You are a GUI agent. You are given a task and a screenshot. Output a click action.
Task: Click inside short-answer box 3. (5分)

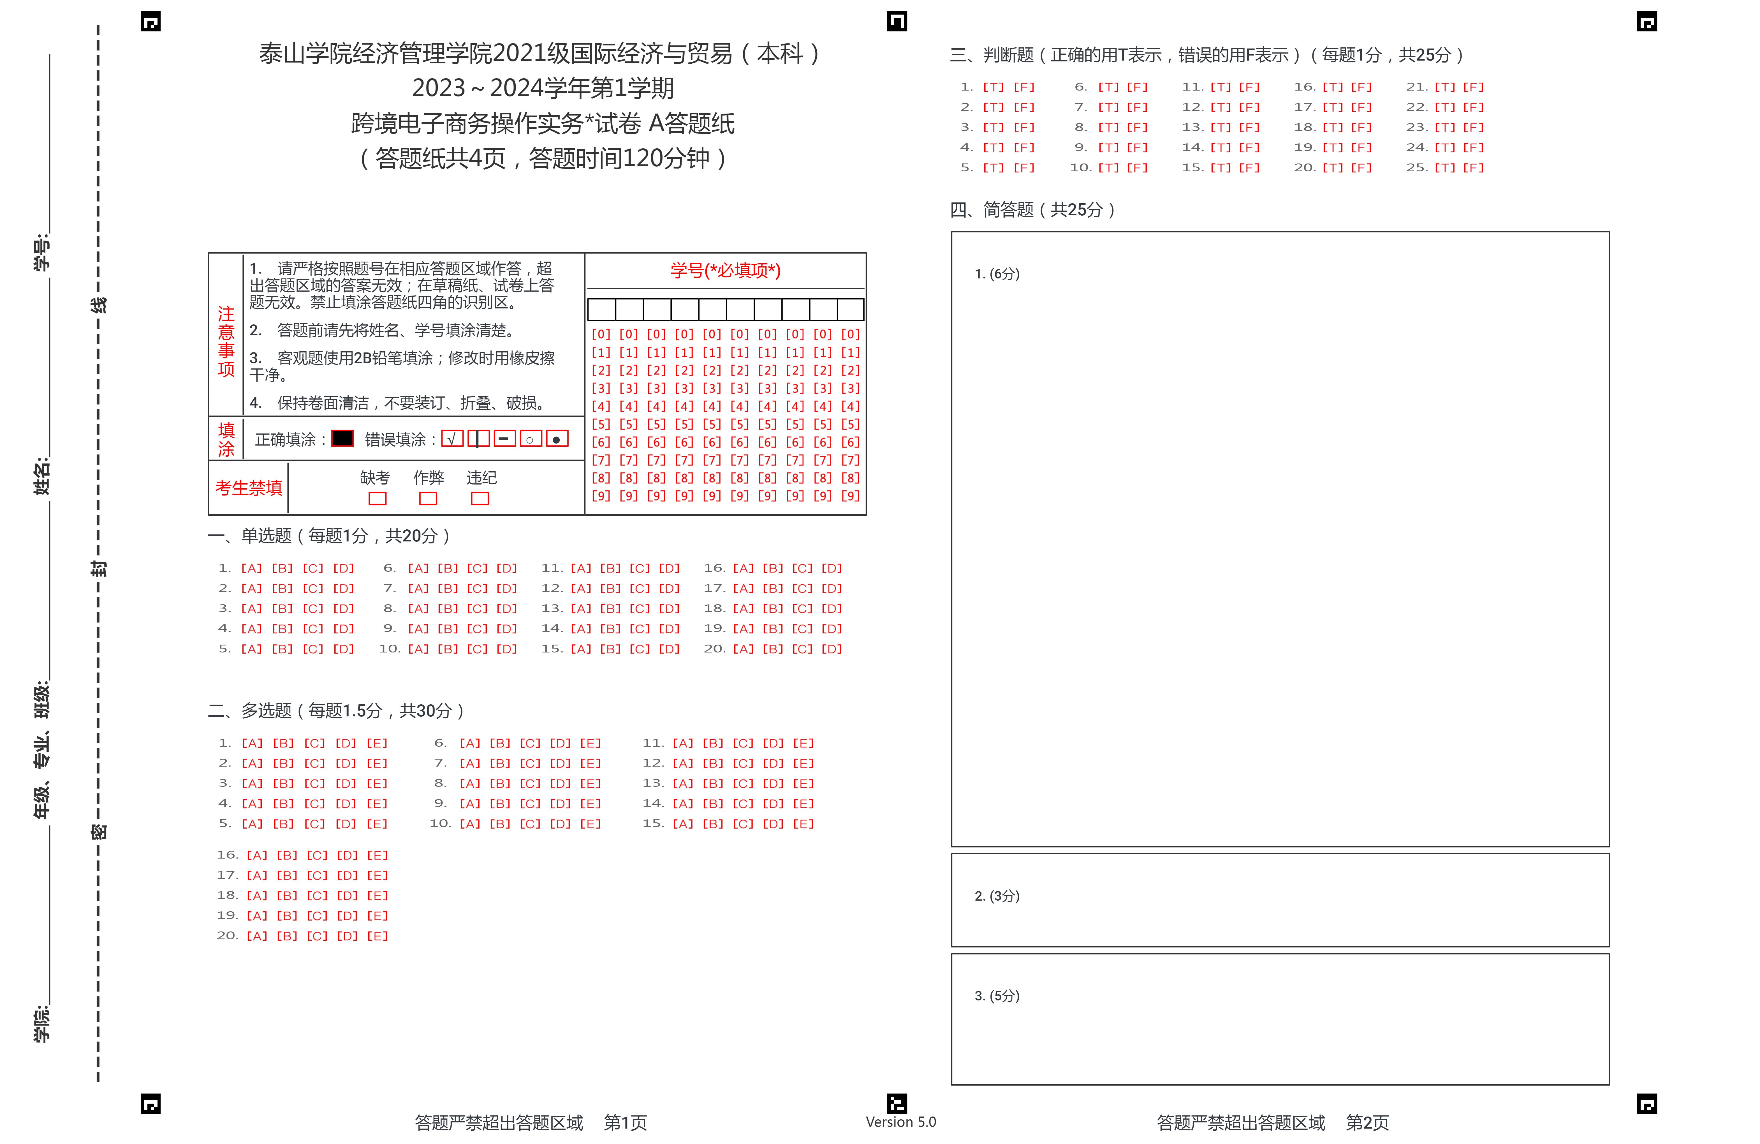pos(1280,1019)
